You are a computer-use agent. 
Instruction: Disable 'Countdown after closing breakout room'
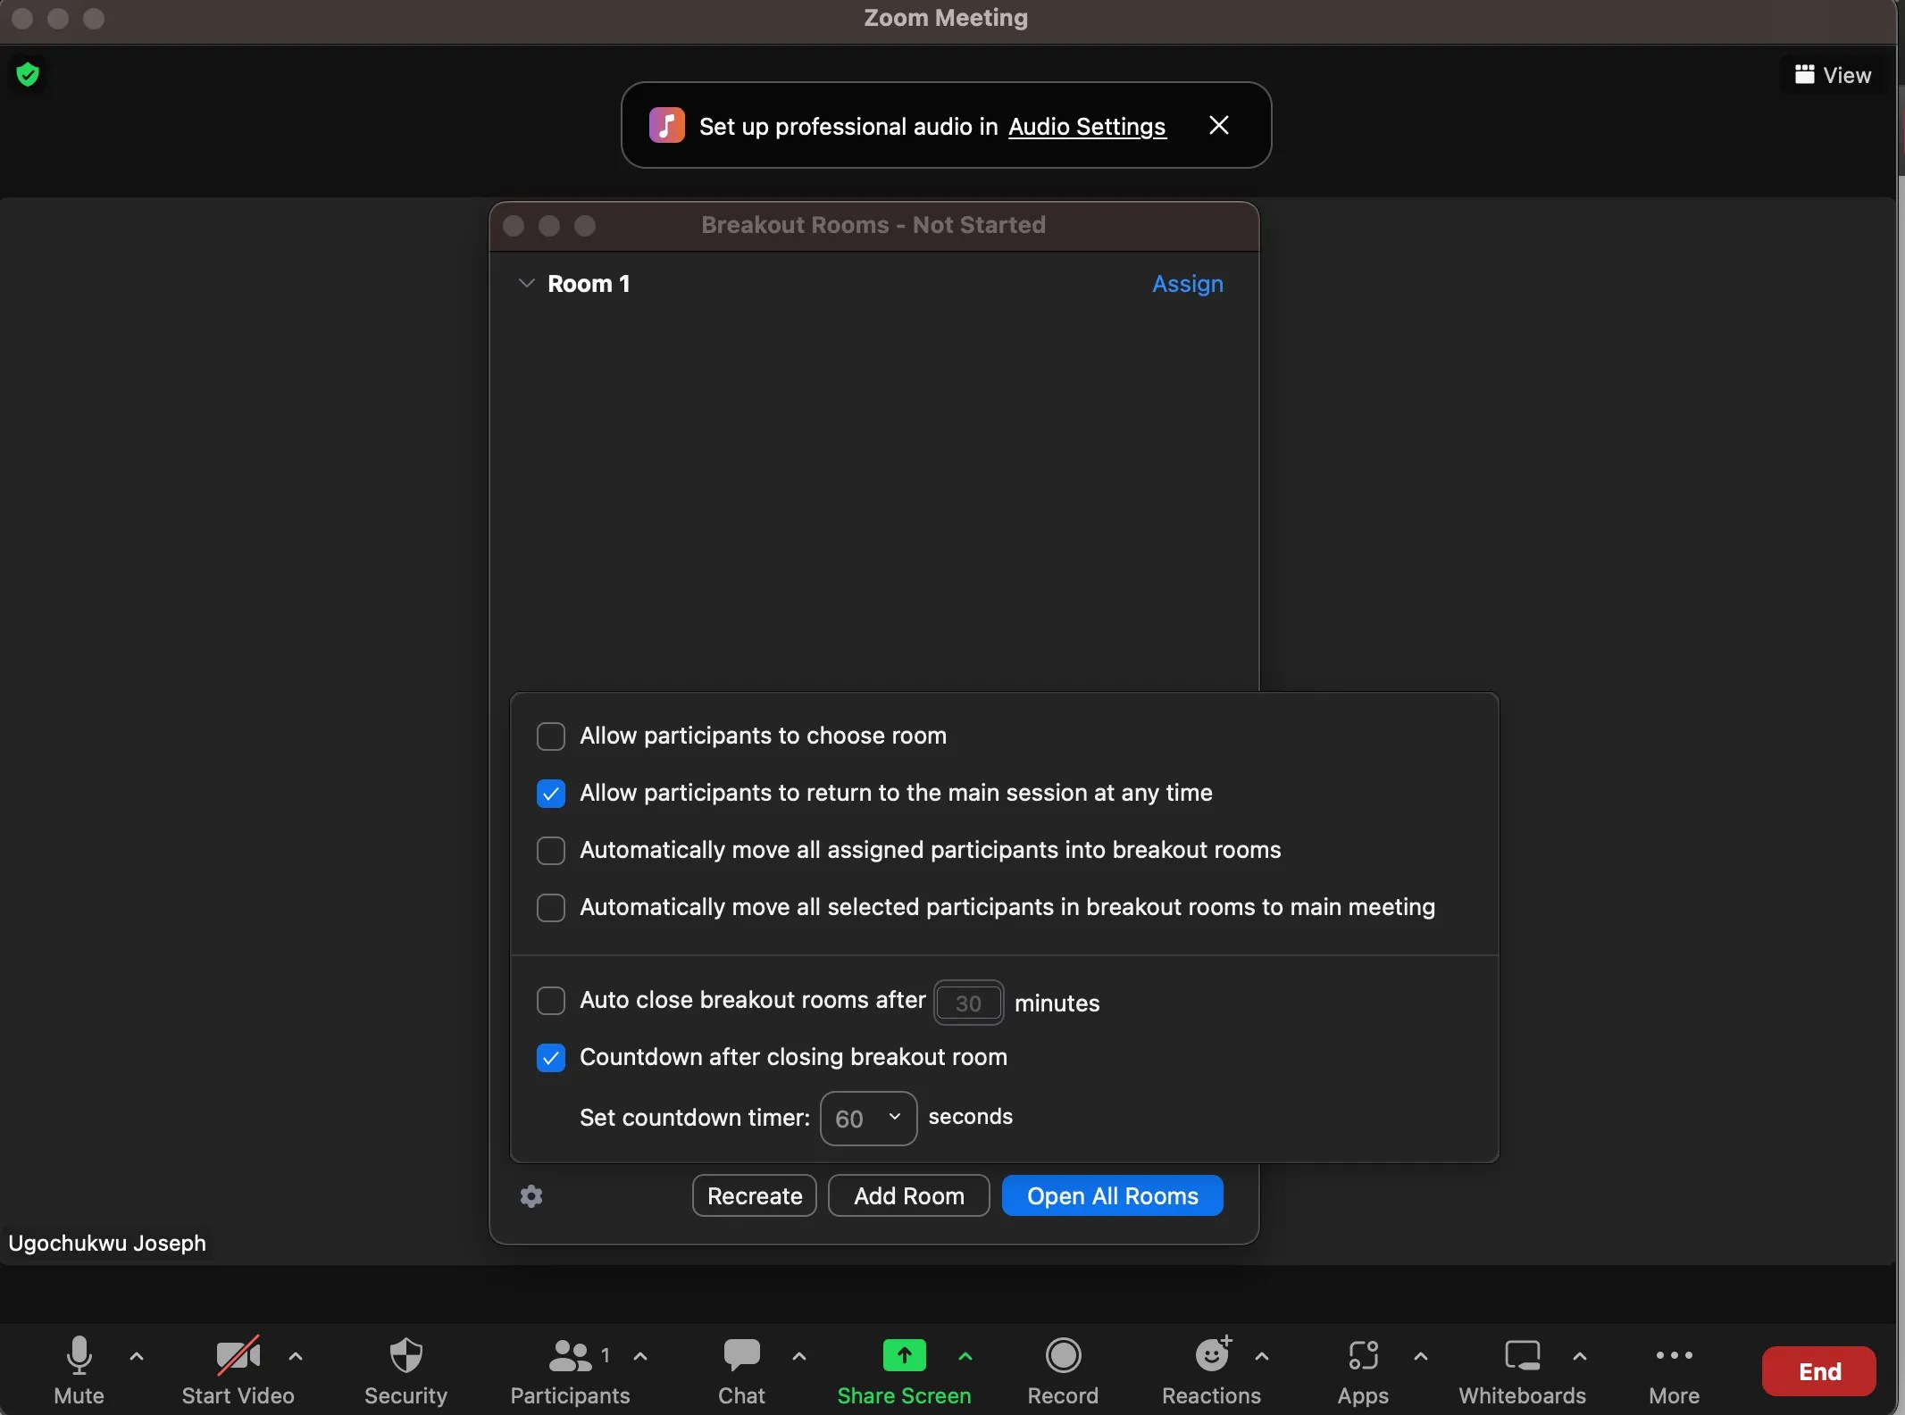pos(551,1058)
